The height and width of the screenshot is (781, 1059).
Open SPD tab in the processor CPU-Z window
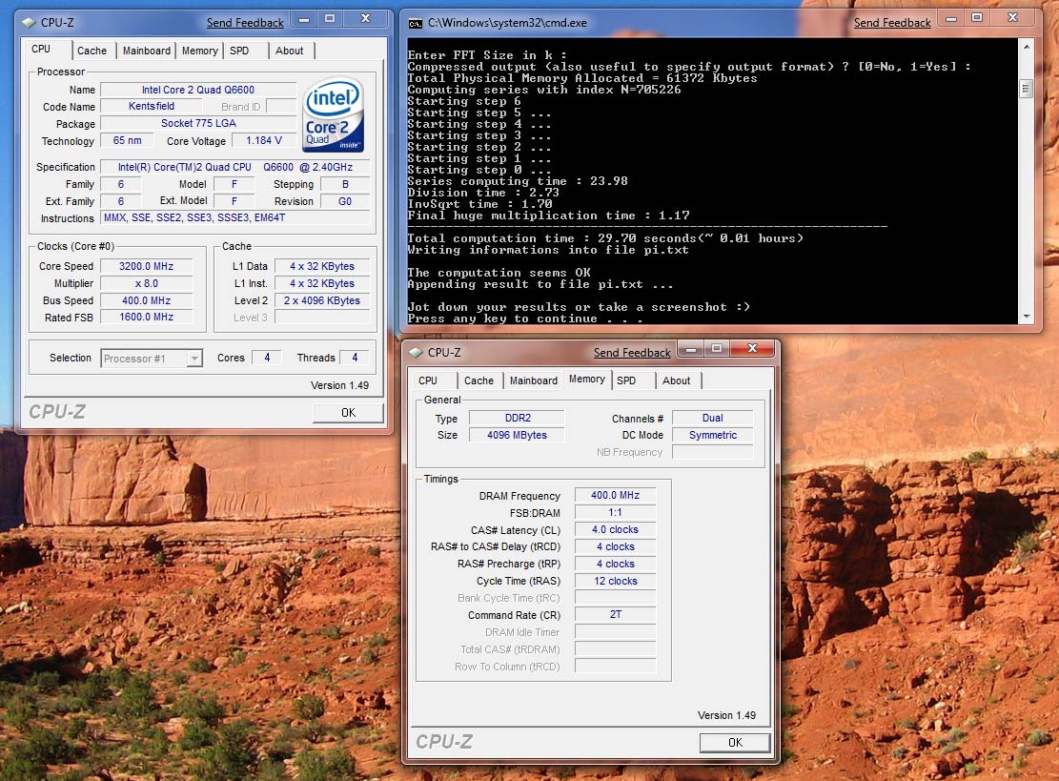(239, 51)
